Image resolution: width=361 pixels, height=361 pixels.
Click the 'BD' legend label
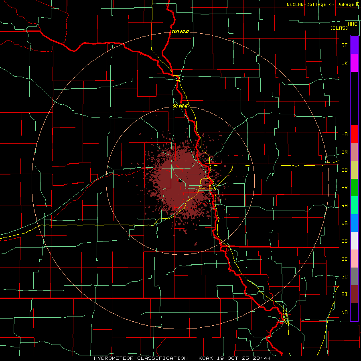(x=344, y=170)
